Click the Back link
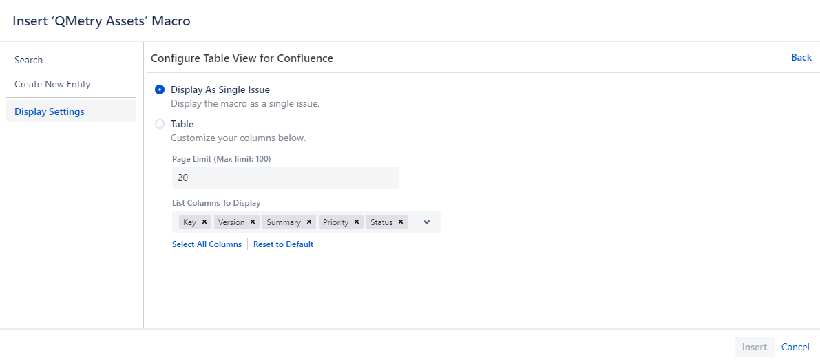 (x=801, y=57)
